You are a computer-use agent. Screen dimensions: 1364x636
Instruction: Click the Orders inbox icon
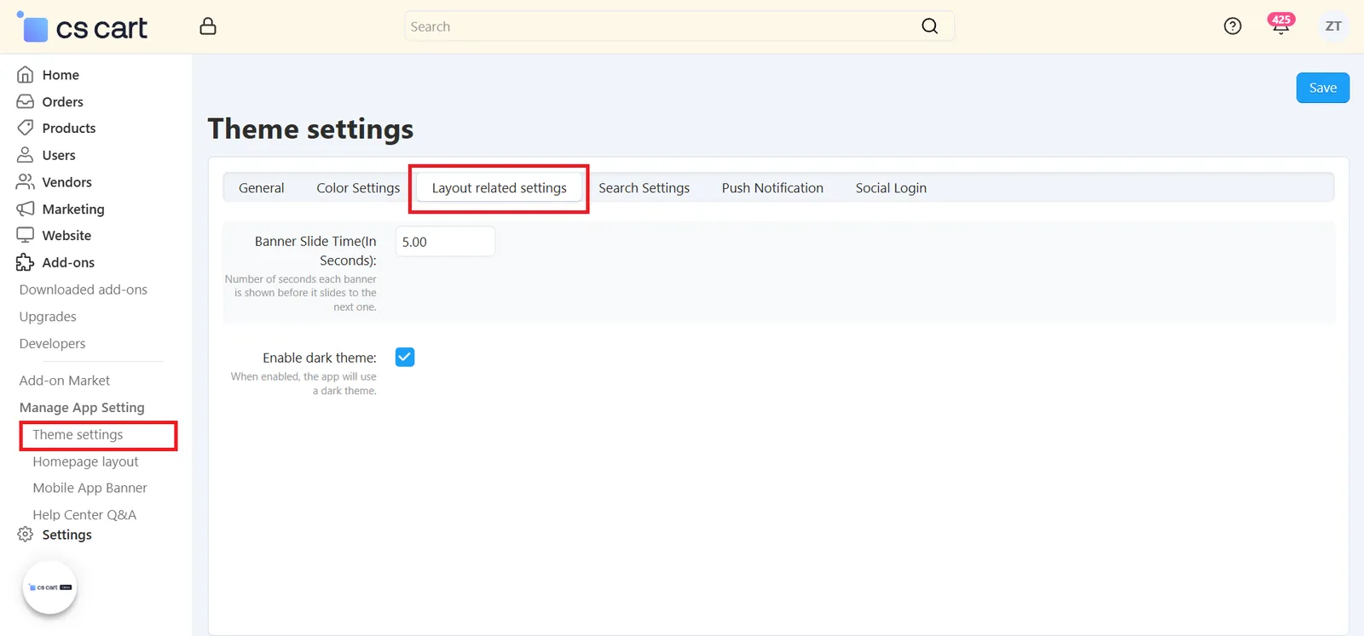tap(26, 101)
